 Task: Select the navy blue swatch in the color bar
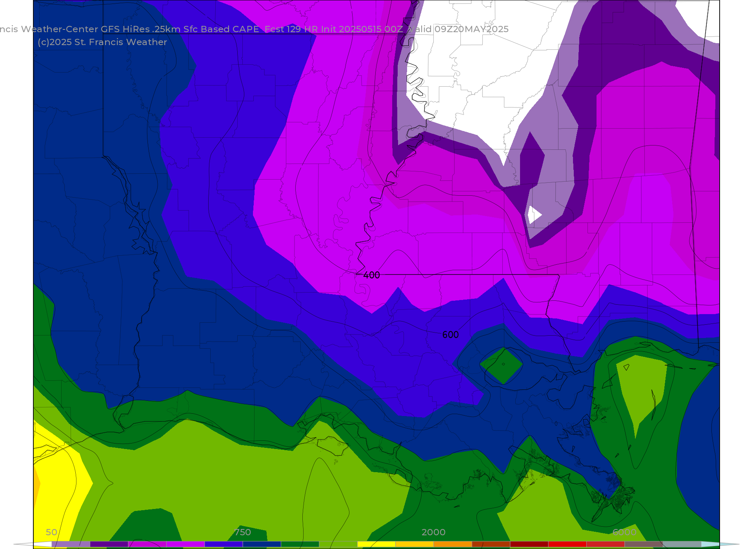click(262, 544)
